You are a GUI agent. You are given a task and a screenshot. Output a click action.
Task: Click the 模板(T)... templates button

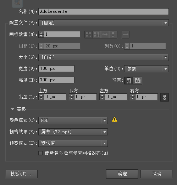[22, 174]
